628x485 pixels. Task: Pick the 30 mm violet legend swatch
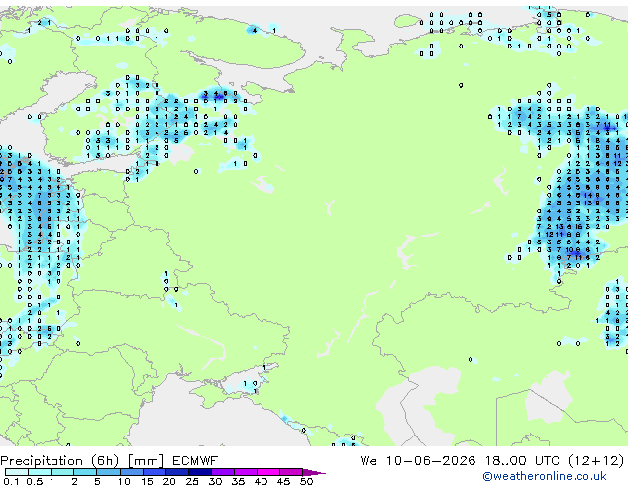tap(222, 472)
